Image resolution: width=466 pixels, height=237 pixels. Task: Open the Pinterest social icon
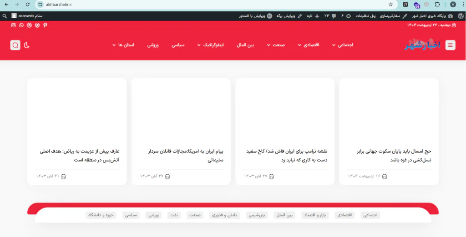(45, 25)
